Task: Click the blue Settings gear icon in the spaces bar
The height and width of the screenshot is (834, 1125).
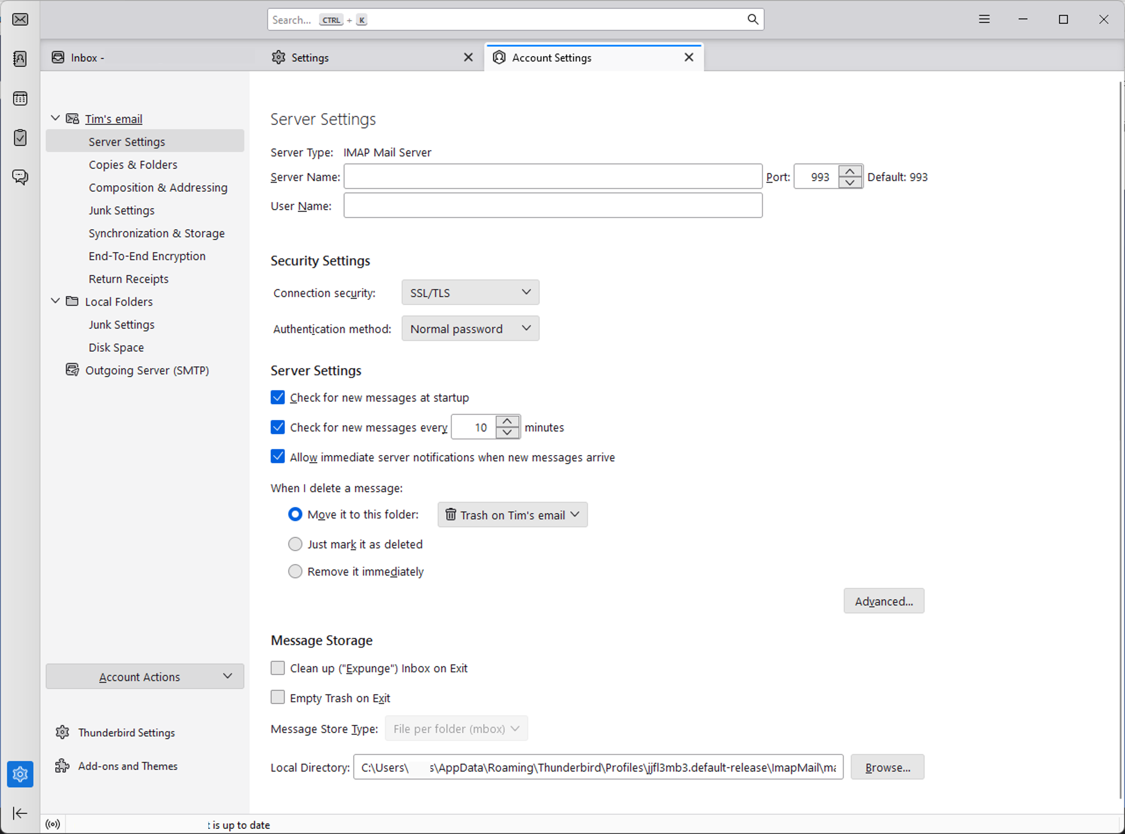Action: point(20,774)
